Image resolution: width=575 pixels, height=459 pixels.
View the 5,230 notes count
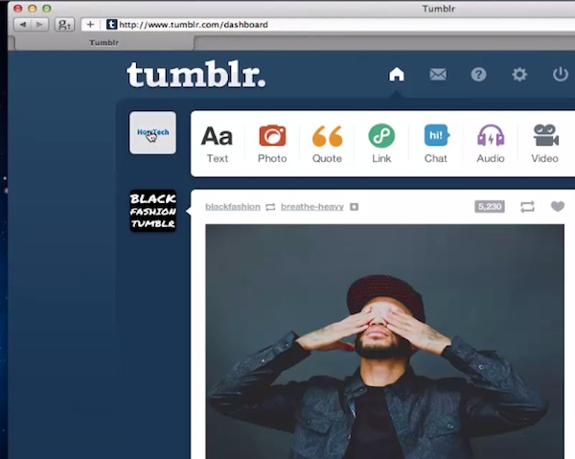coord(490,206)
